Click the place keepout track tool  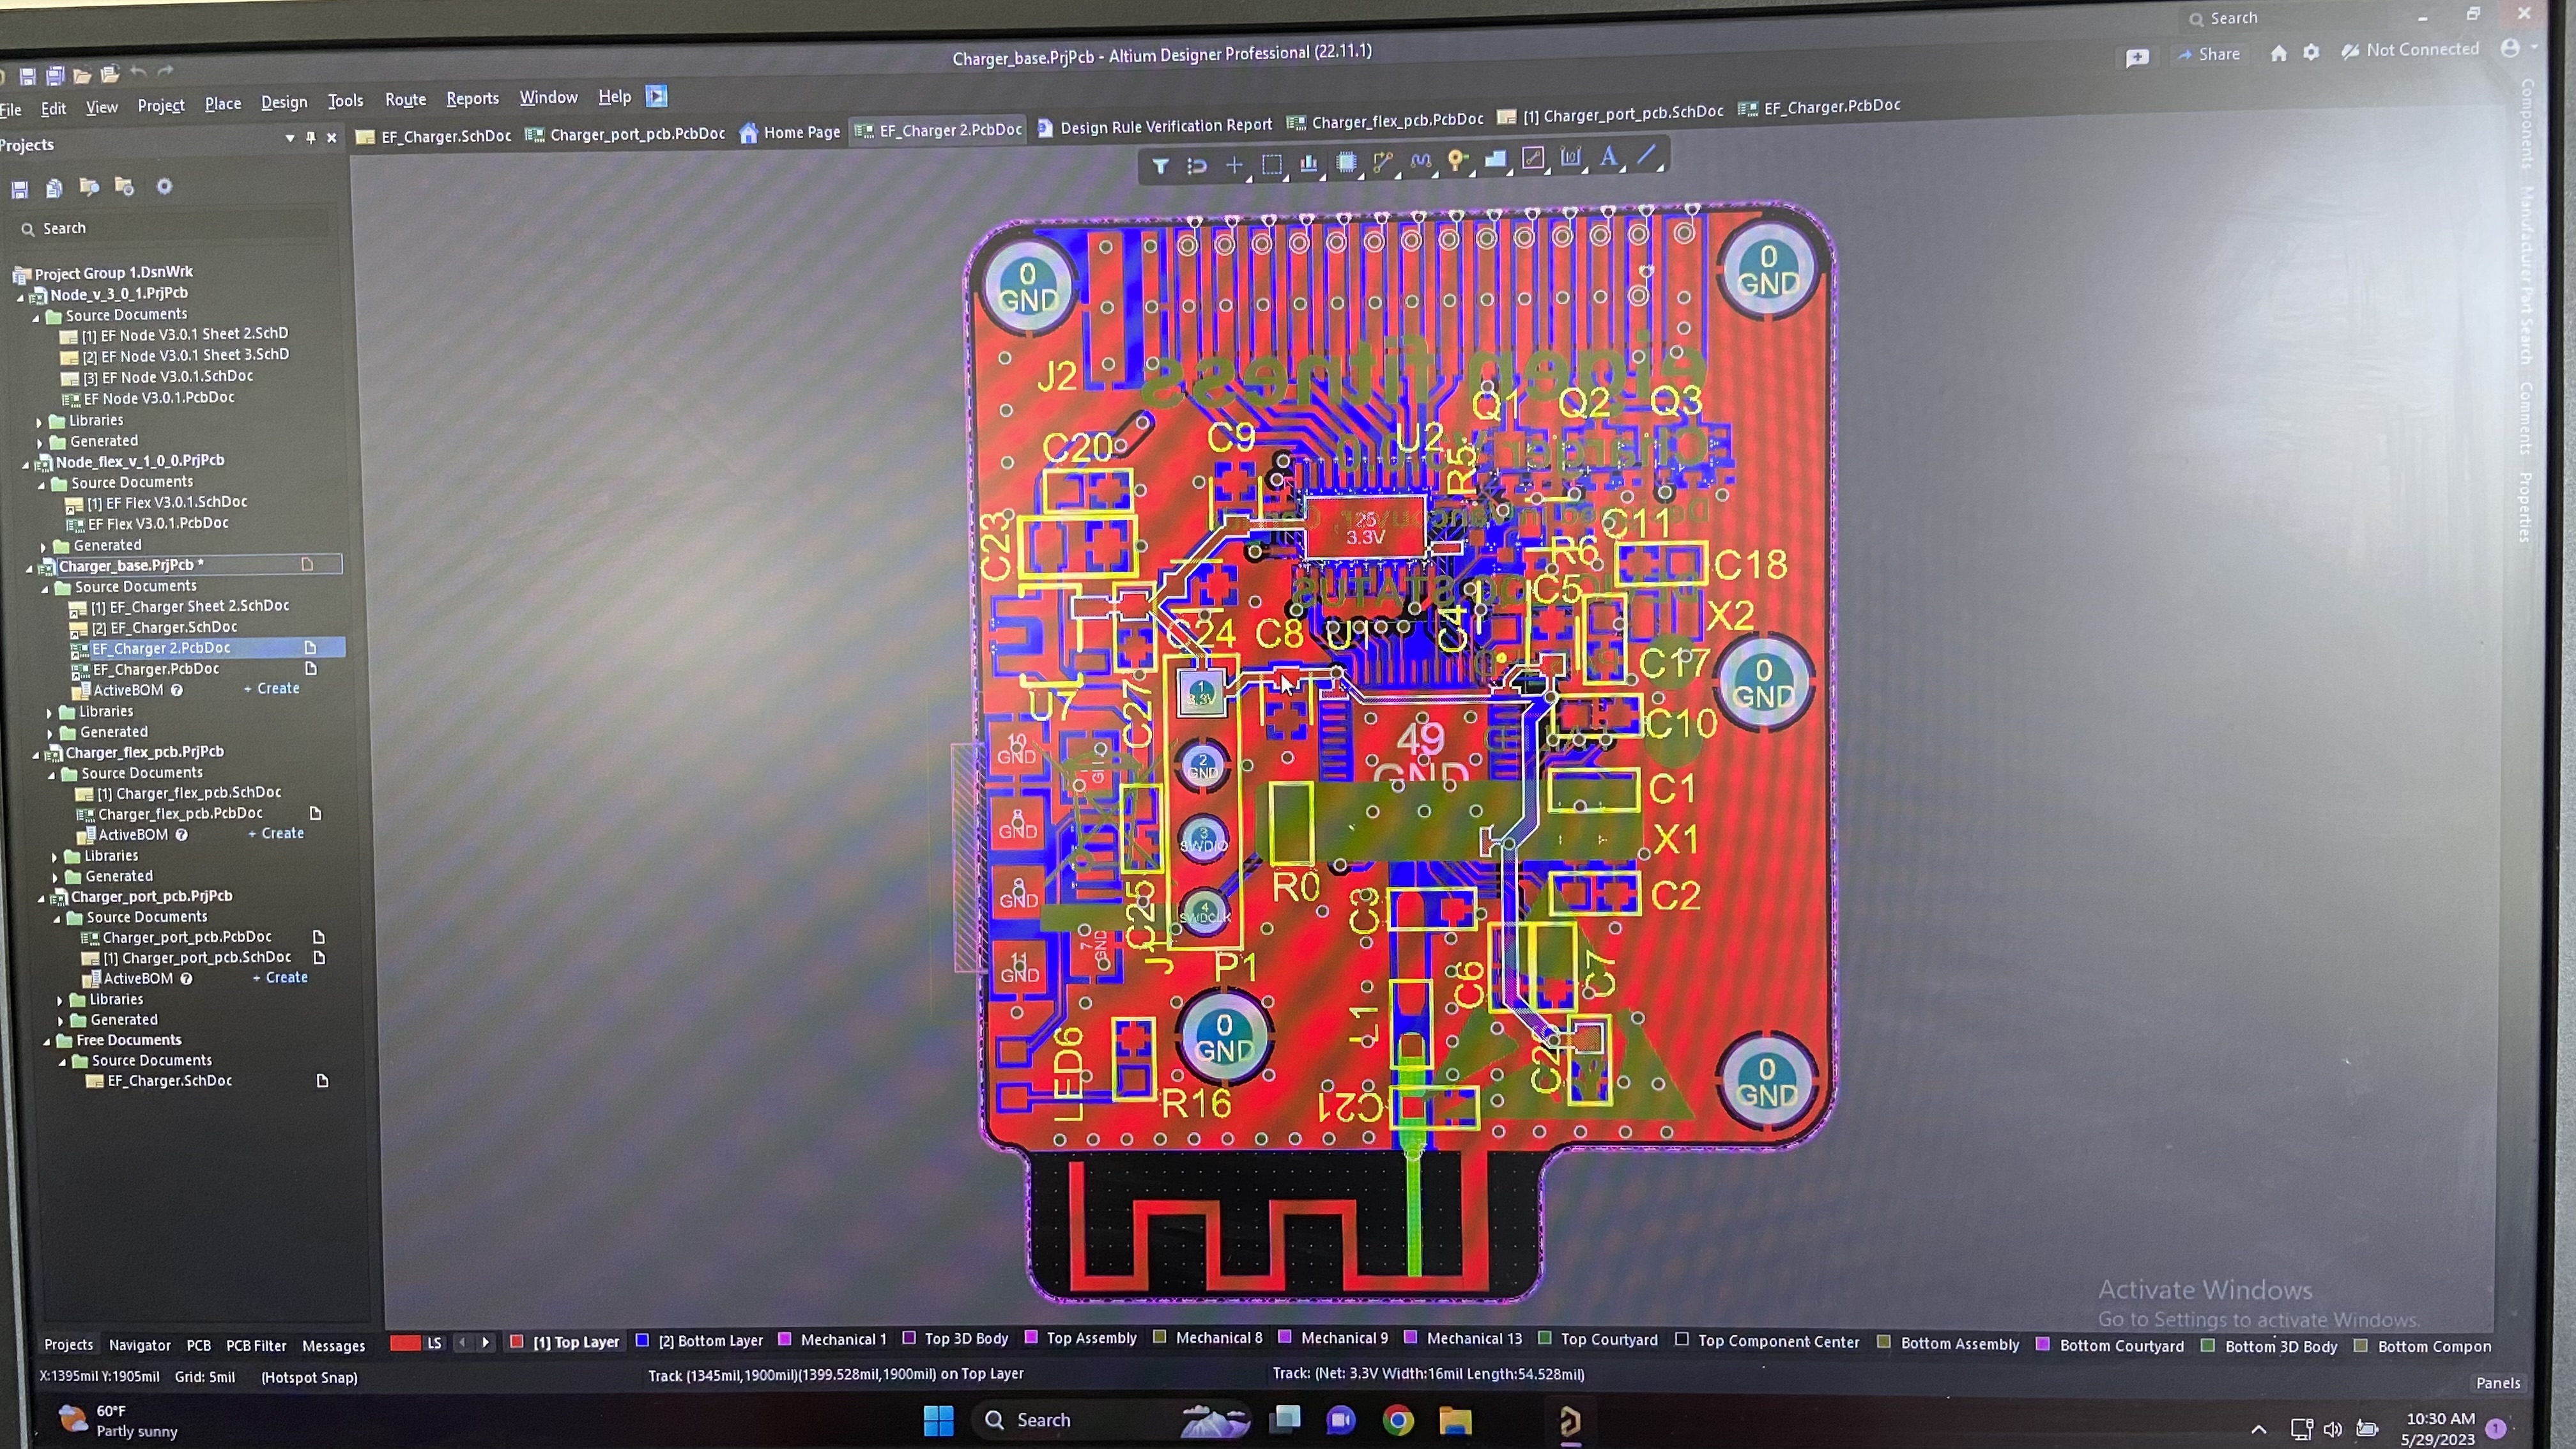coord(1533,158)
